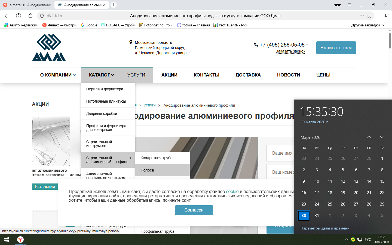Close the dial-td.ru tab

point(104,5)
